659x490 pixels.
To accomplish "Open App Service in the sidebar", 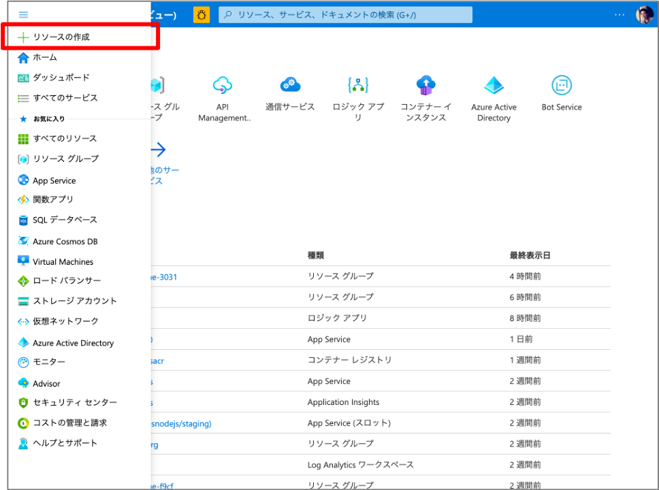I will point(54,181).
